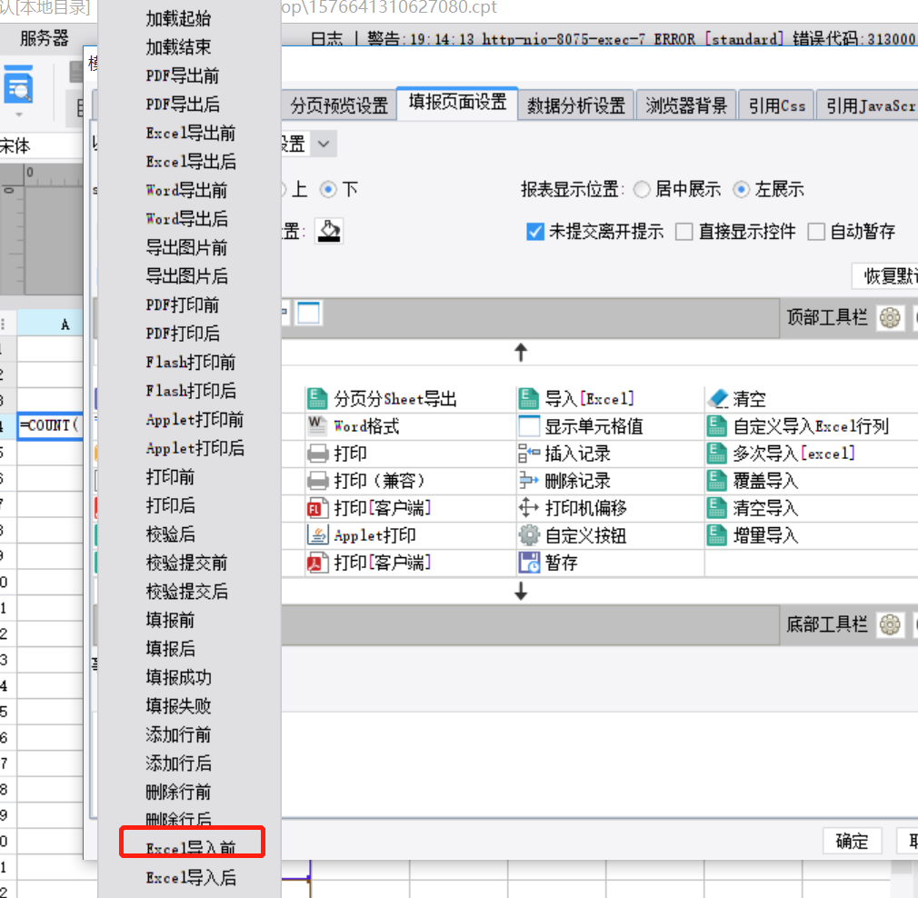The width and height of the screenshot is (918, 898).
Task: Add Flash 打印[客户端] button
Action: pos(369,508)
